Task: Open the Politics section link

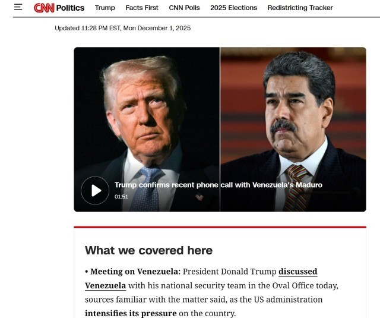Action: point(70,8)
